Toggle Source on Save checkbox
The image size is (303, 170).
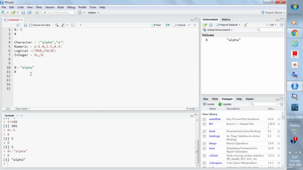coord(30,25)
